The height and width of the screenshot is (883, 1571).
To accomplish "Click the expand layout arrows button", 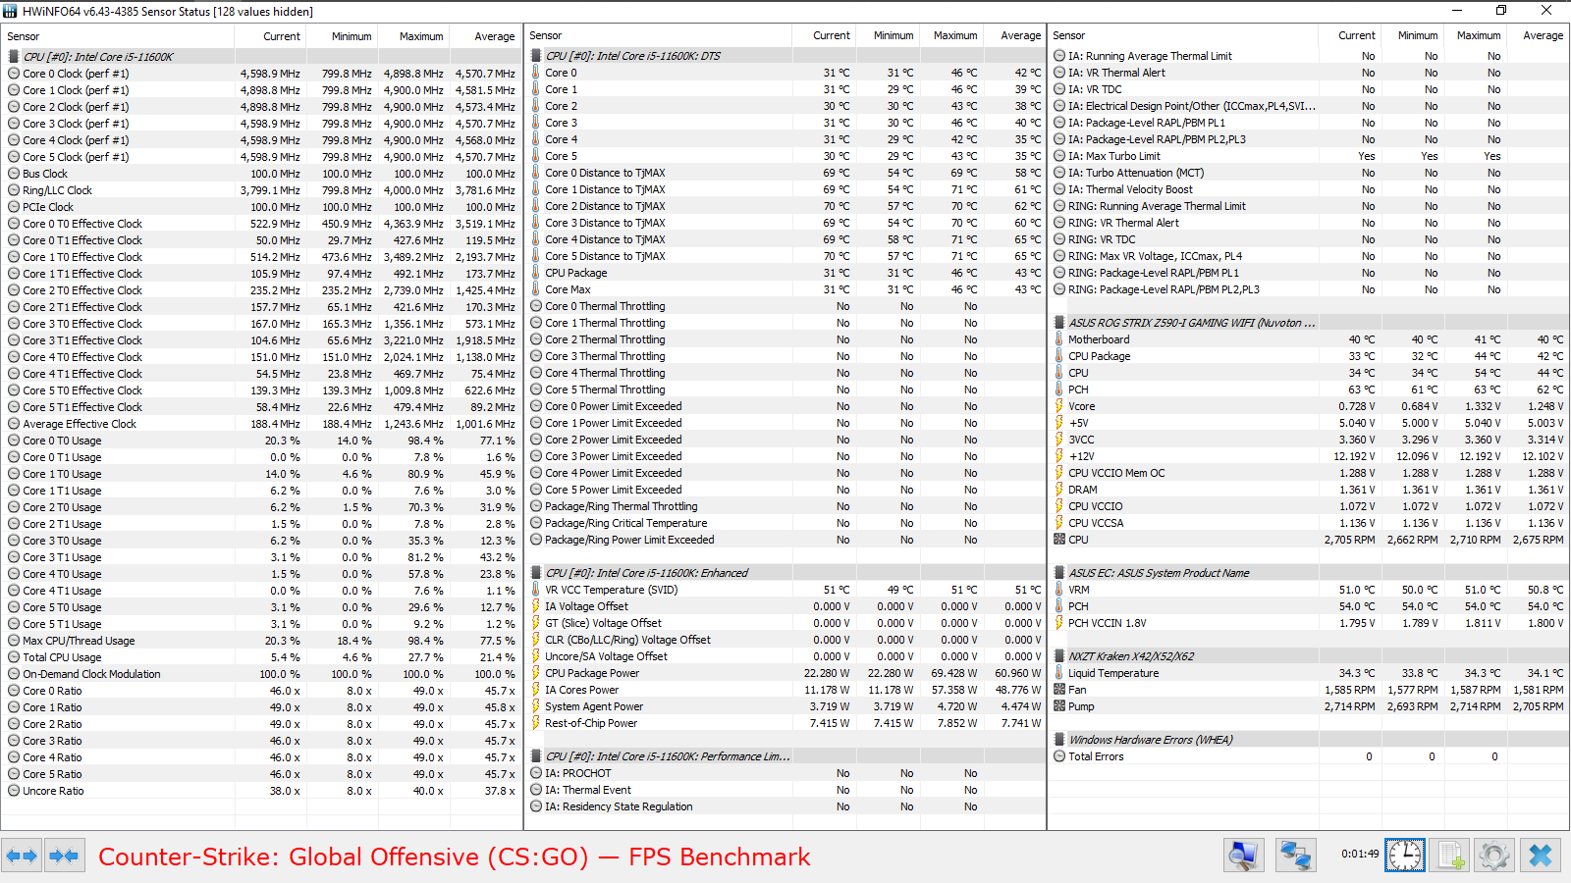I will (22, 856).
